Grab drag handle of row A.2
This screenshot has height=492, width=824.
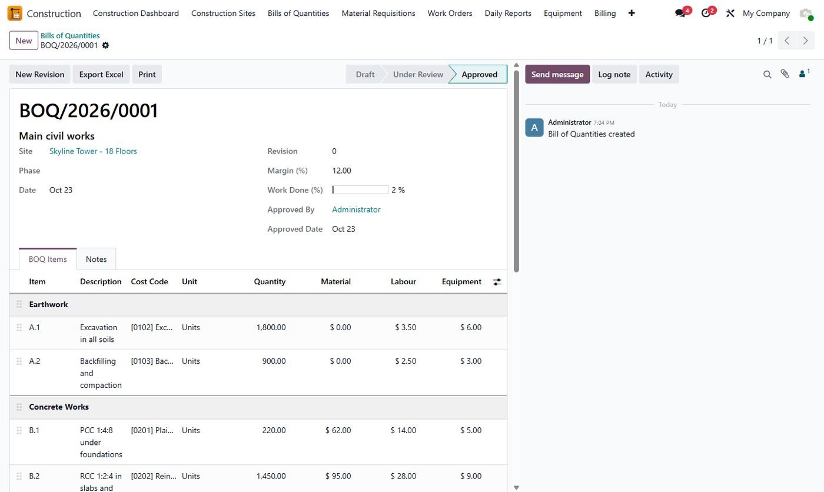(19, 361)
